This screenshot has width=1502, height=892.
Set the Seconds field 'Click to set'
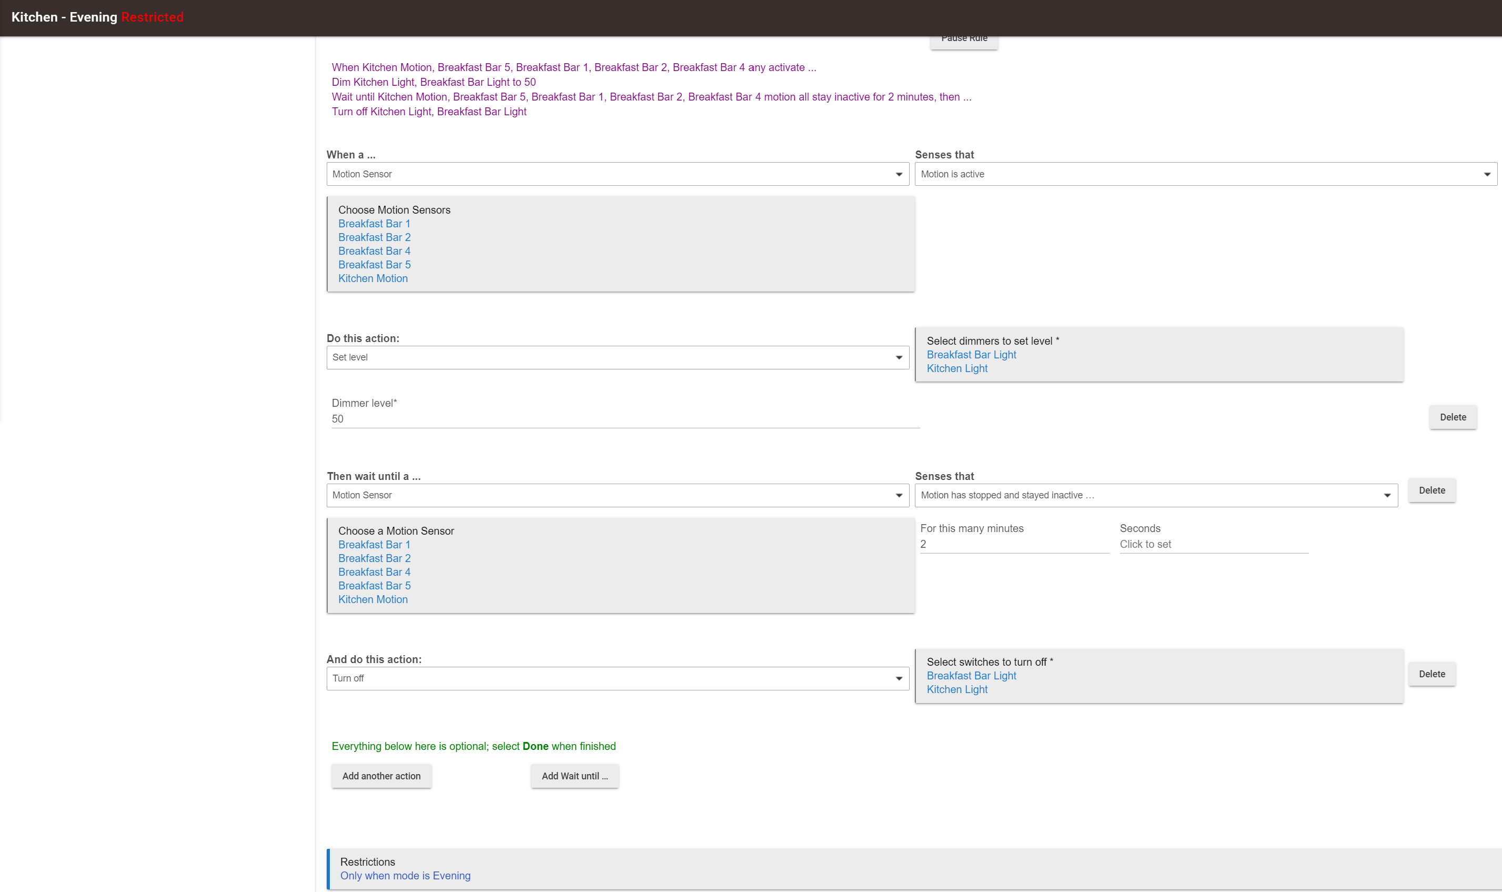[1214, 544]
